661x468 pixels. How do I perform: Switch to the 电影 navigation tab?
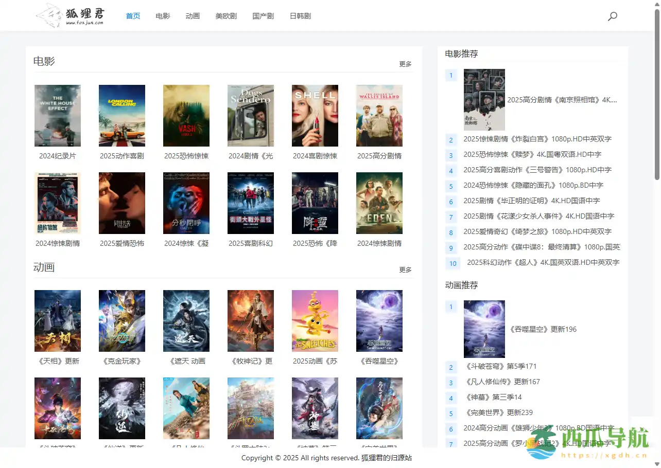[162, 16]
